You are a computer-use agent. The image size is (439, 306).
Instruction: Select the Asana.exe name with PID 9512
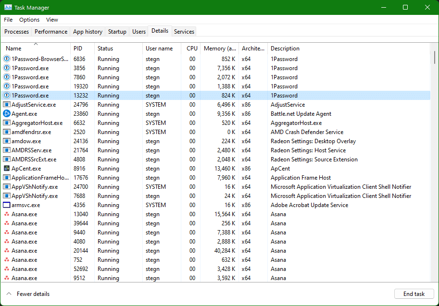coord(24,278)
